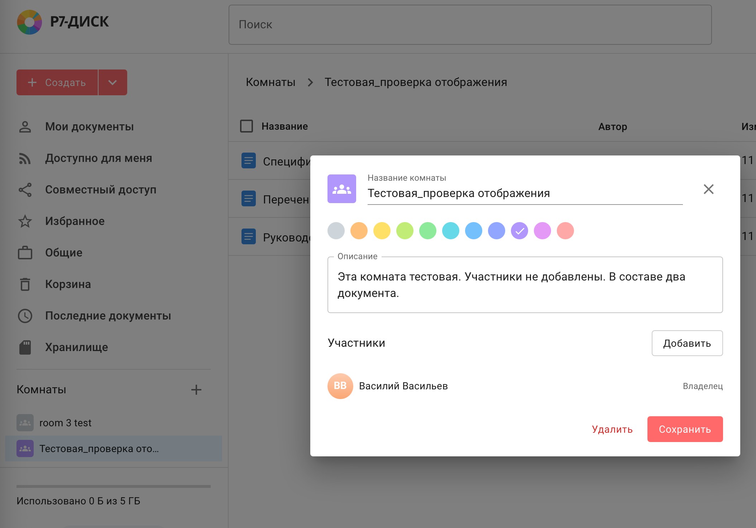Select the pink-violet color swatch
The image size is (756, 528).
tap(542, 231)
